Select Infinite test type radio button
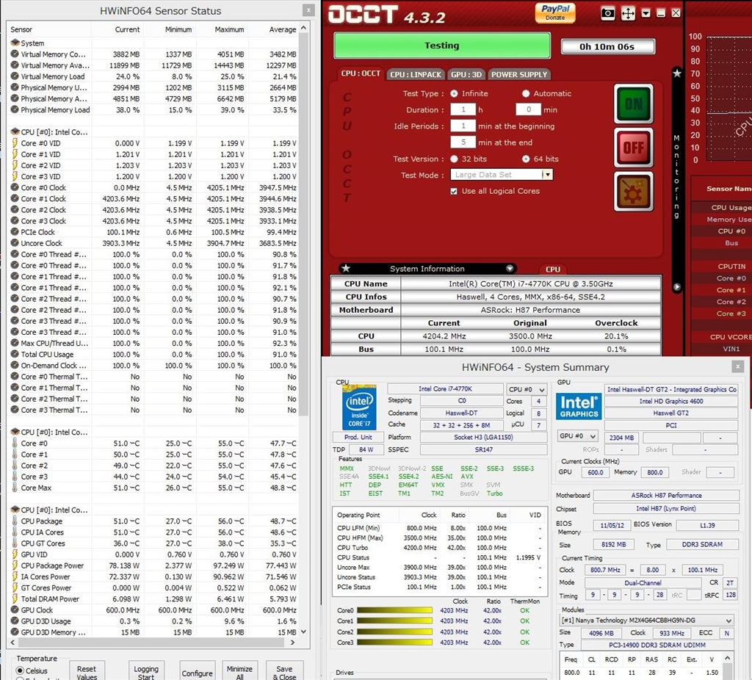This screenshot has width=752, height=680. click(454, 93)
